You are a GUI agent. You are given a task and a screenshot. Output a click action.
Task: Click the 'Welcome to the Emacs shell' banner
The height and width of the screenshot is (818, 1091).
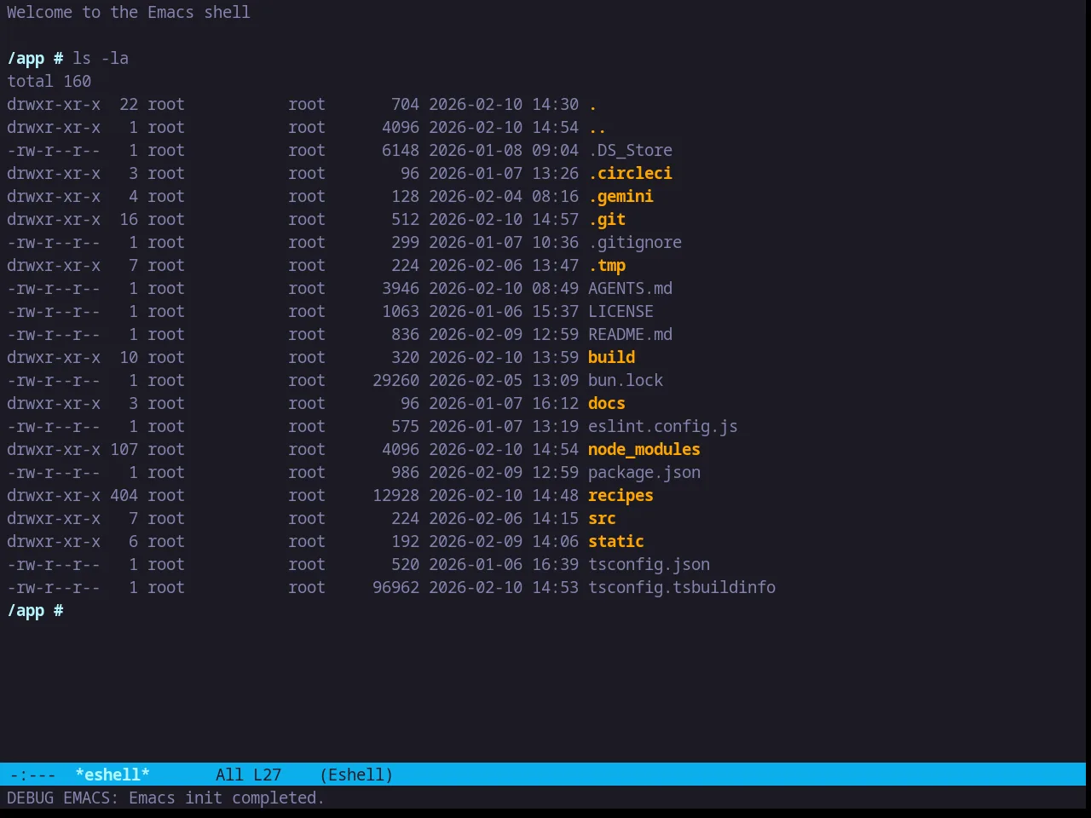click(x=129, y=12)
